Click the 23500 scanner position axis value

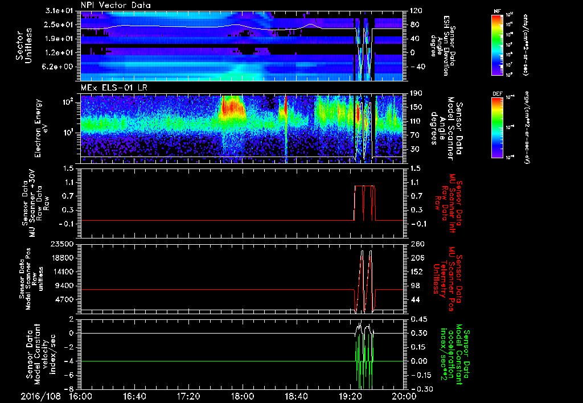(63, 244)
